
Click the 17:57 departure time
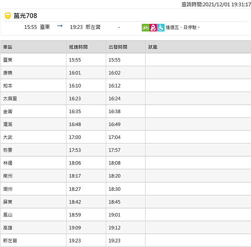[115, 150]
